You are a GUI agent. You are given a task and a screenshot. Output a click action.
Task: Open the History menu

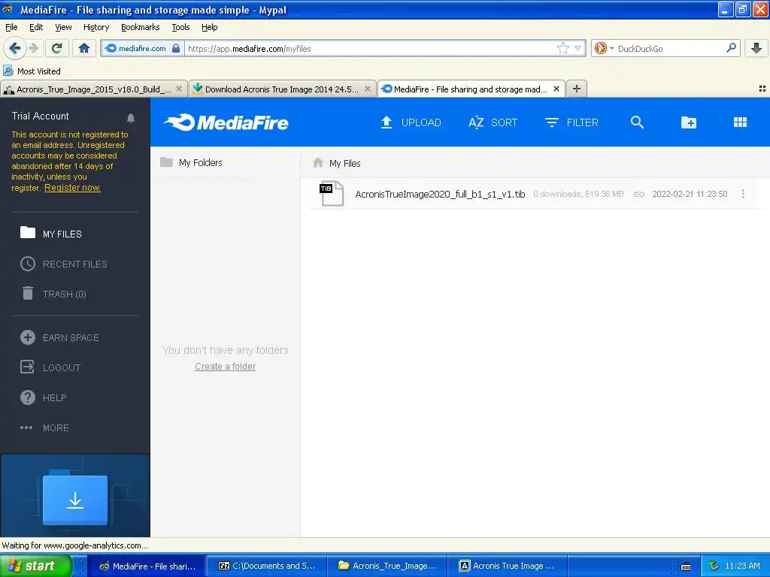(x=96, y=27)
